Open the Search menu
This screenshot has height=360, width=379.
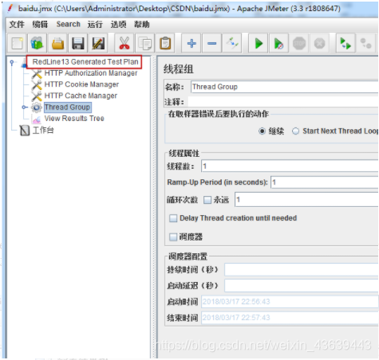click(x=68, y=24)
